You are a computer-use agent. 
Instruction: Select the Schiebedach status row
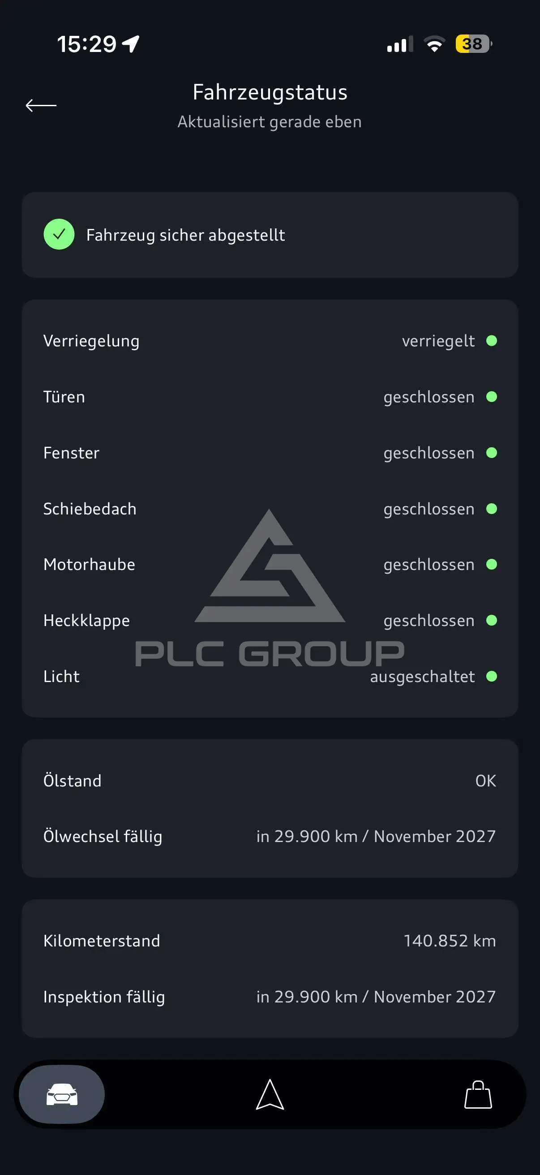point(270,509)
